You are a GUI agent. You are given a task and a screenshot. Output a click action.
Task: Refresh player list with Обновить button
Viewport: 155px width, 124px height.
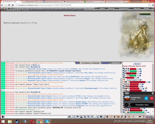point(137,64)
